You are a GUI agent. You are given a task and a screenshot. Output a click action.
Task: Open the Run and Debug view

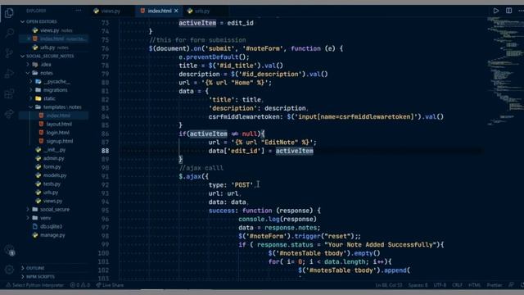pyautogui.click(x=9, y=73)
